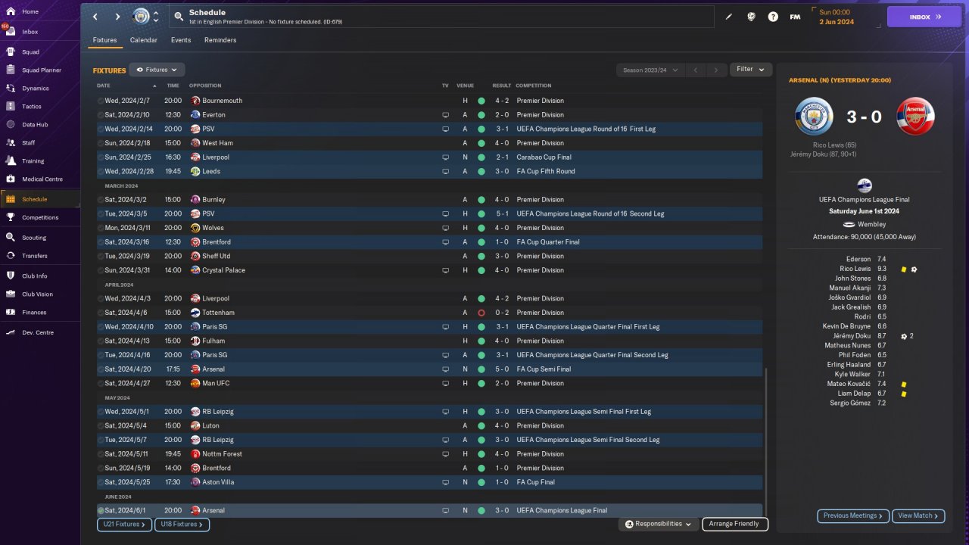The width and height of the screenshot is (969, 545).
Task: Open U18 Fixtures
Action: click(x=182, y=524)
